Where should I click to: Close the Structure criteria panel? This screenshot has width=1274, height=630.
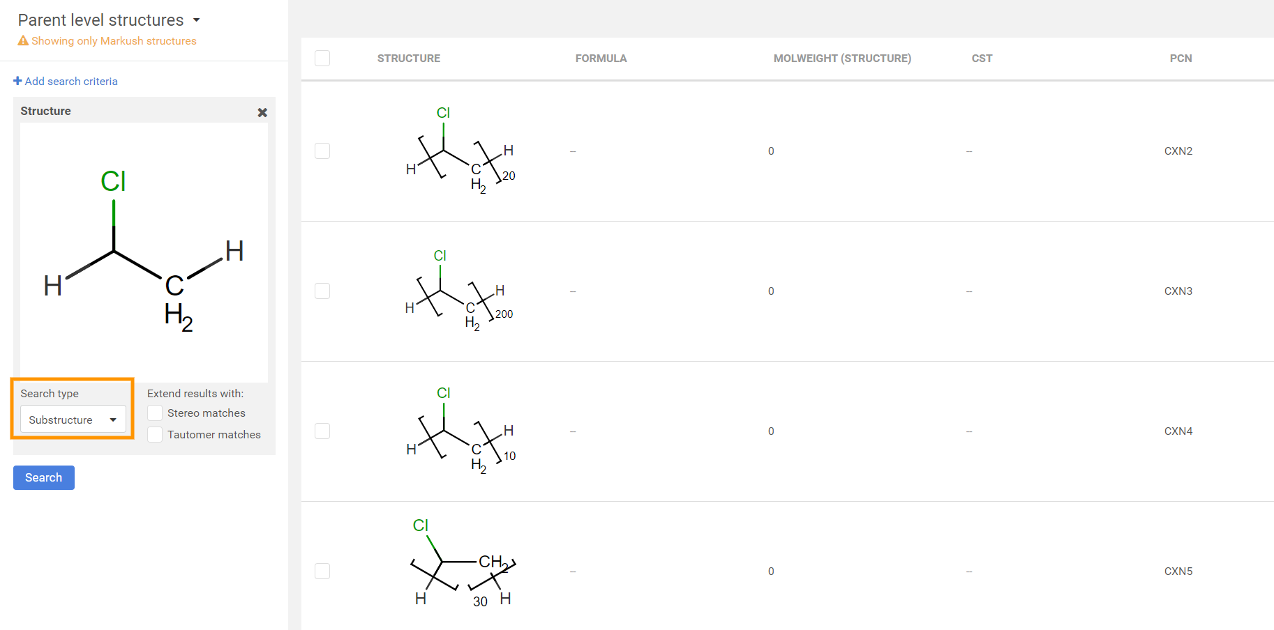(x=262, y=112)
